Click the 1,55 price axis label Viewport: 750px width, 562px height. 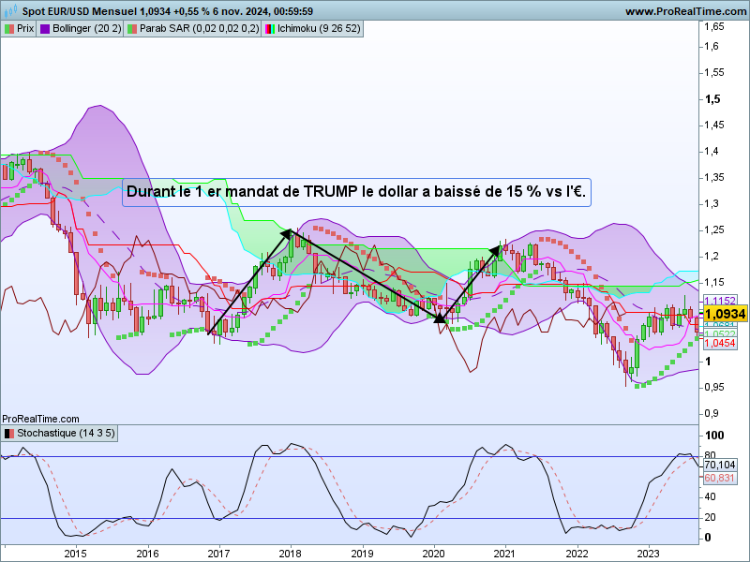pyautogui.click(x=714, y=73)
